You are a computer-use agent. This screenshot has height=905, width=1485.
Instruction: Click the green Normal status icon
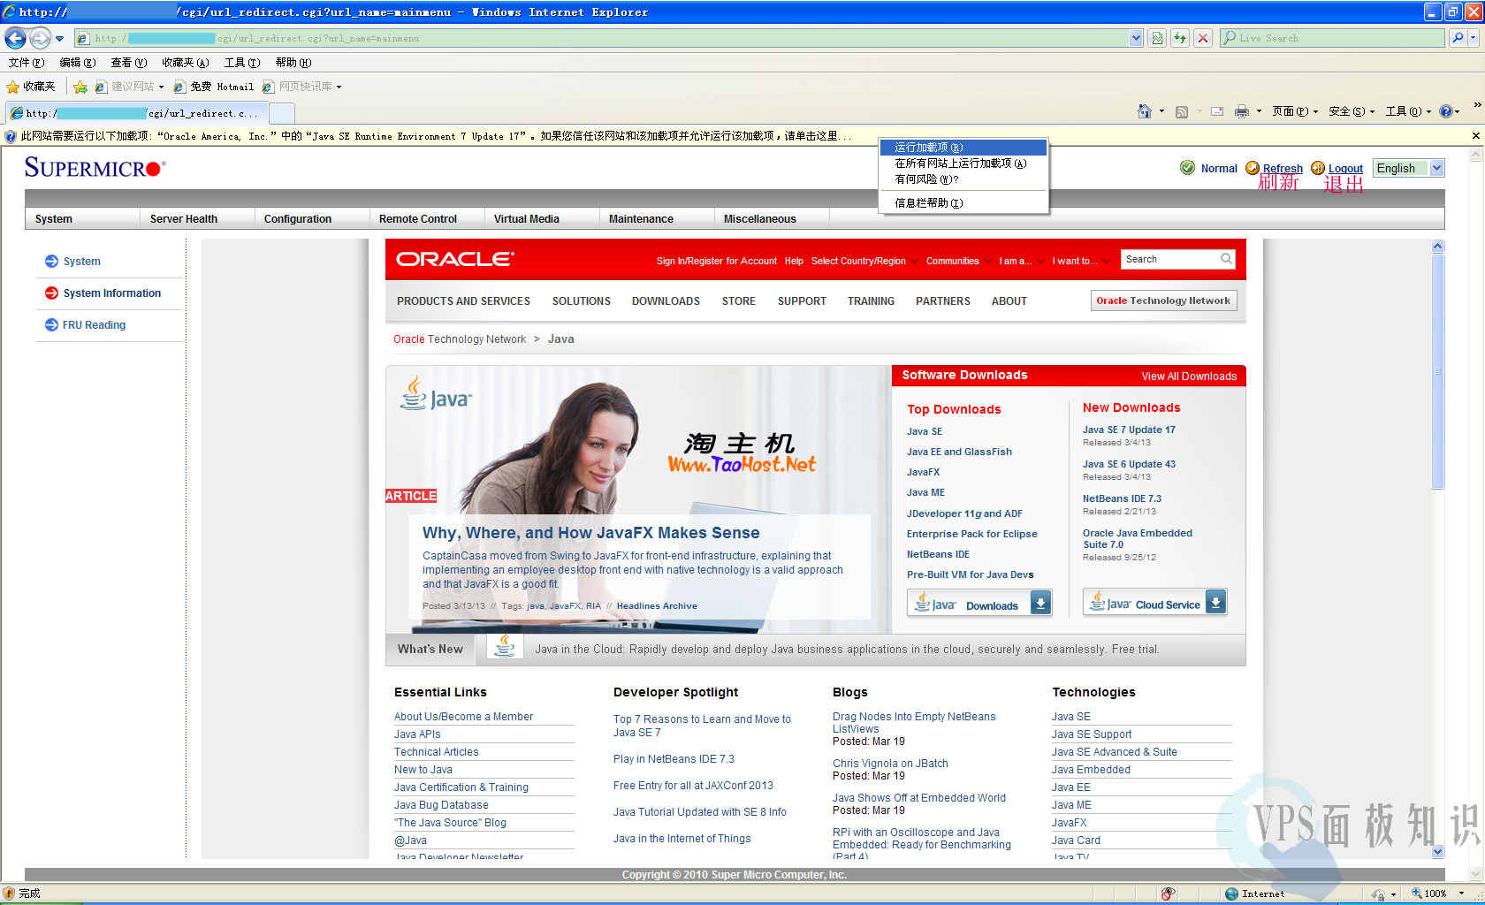point(1188,168)
